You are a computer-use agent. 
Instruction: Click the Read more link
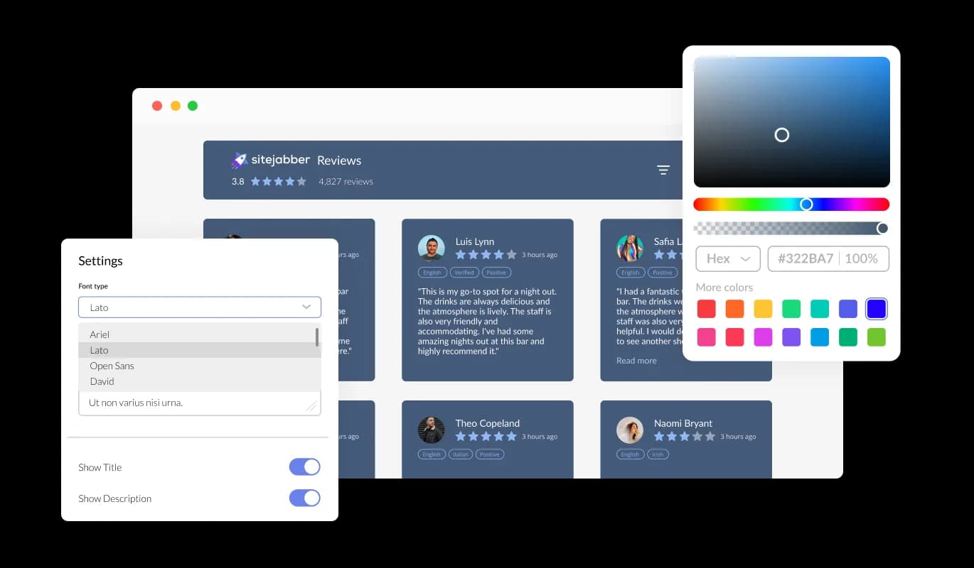click(636, 361)
